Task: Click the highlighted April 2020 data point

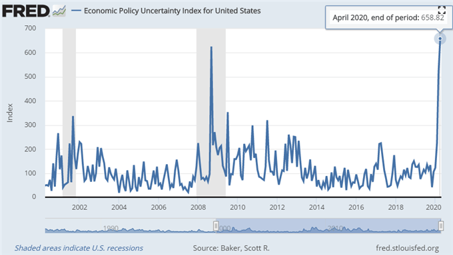Action: point(440,39)
